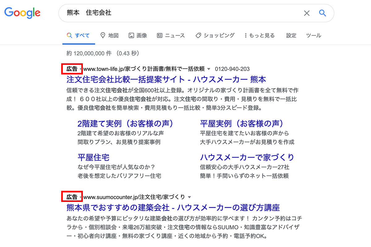Open the 平屋住宅 sitelink
The image size is (371, 247).
coord(93,157)
